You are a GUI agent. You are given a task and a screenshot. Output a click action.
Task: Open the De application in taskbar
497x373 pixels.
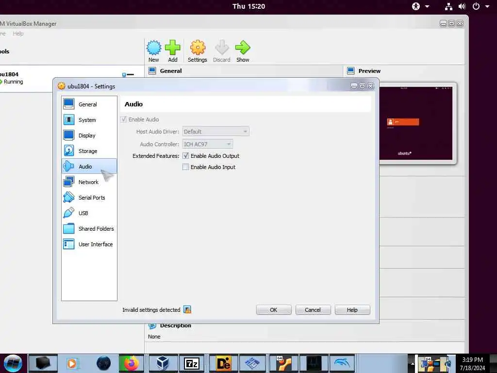(223, 363)
